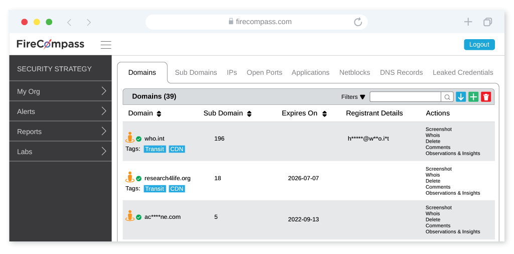The width and height of the screenshot is (514, 254).
Task: Click the hamburger menu icon
Action: [x=106, y=45]
